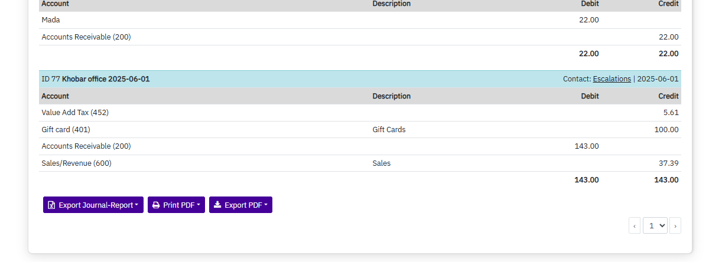Click the download icon on Export PDF
This screenshot has width=709, height=262.
point(217,205)
